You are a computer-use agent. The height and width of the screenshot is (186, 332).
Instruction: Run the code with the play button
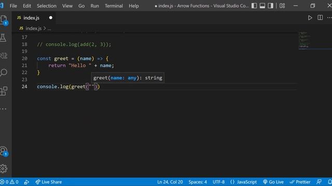click(310, 18)
